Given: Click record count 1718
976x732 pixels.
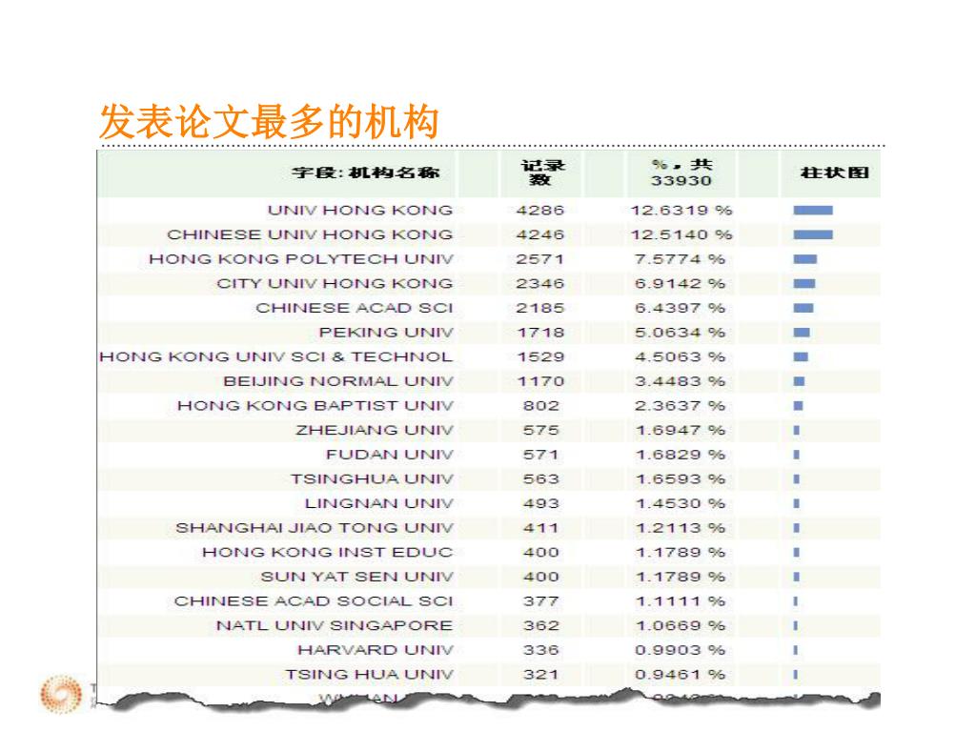Looking at the screenshot, I should (540, 333).
